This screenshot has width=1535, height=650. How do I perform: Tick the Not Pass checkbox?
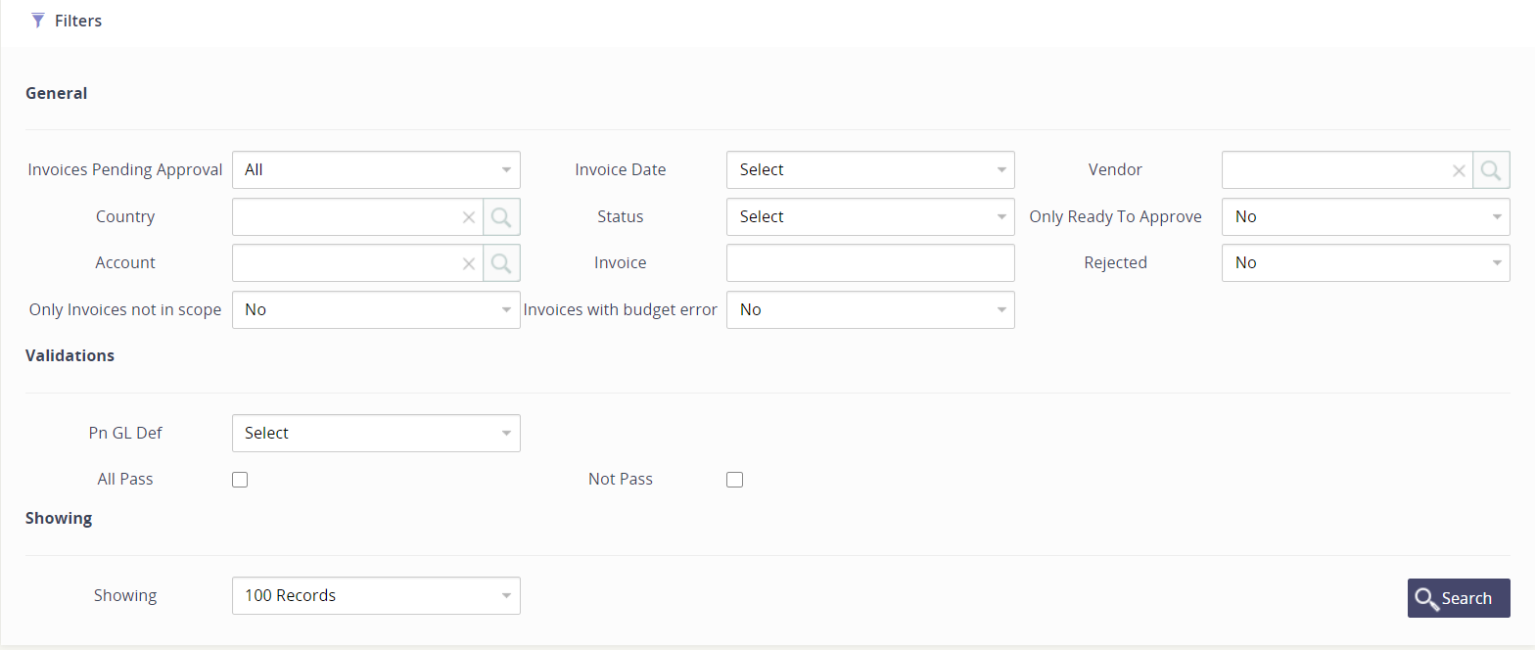click(735, 480)
